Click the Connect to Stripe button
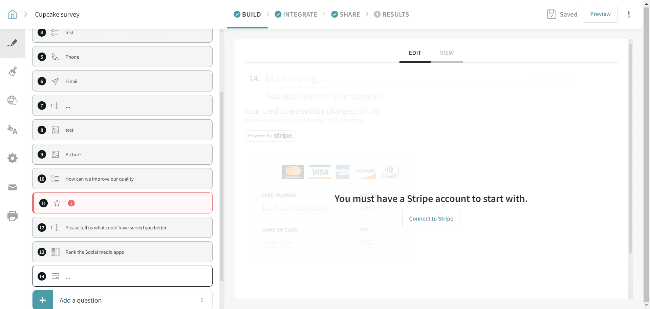Viewport: 650px width, 309px height. click(x=431, y=219)
